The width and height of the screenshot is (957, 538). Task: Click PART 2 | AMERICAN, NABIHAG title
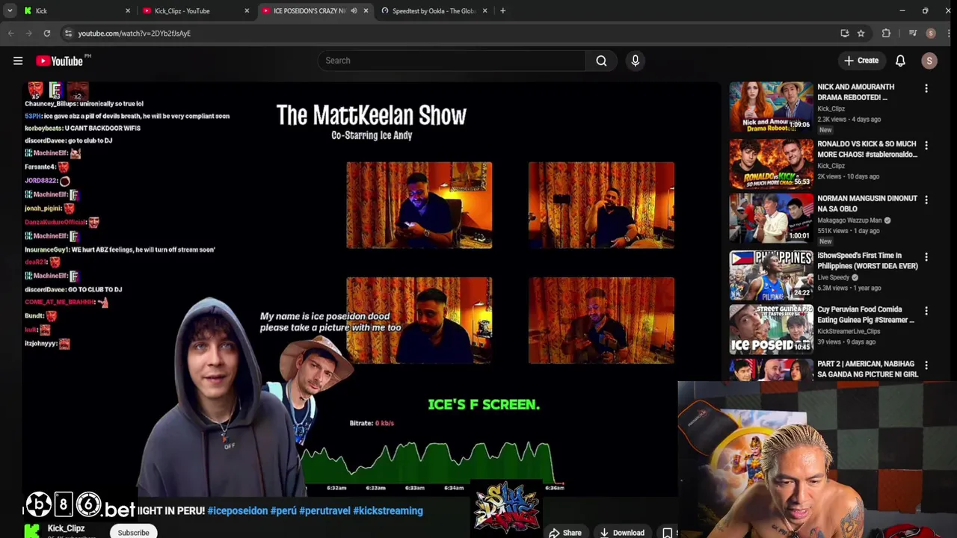tap(867, 369)
